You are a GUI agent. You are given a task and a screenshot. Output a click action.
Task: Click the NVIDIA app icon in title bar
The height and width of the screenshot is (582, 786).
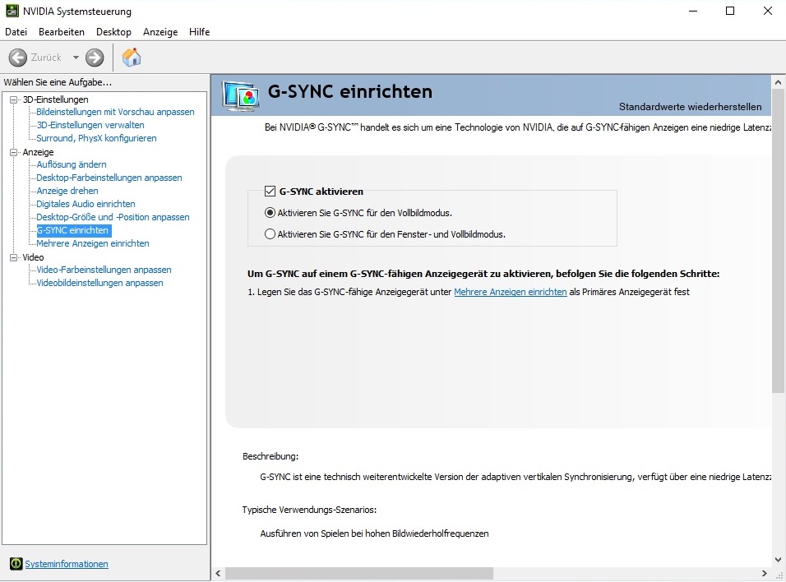(12, 11)
